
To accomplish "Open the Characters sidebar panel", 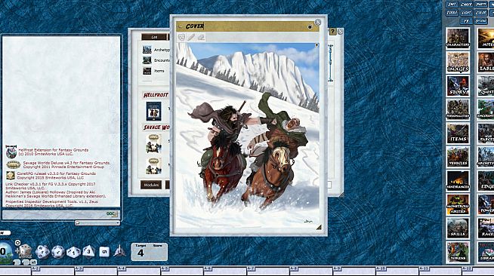I will pos(458,38).
